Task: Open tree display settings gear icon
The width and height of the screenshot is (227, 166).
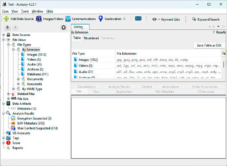Action: 63,27
